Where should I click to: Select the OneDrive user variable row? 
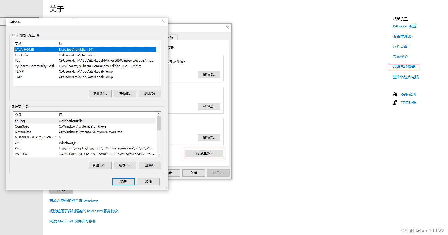click(85, 55)
